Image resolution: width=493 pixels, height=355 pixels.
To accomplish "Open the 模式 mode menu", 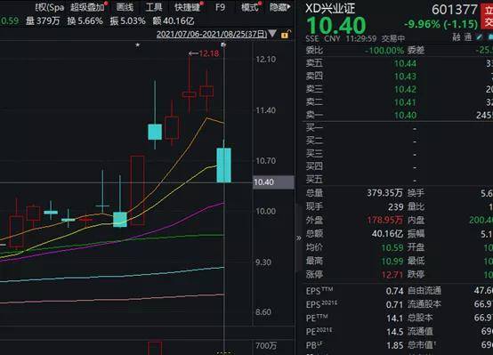I will [x=251, y=7].
